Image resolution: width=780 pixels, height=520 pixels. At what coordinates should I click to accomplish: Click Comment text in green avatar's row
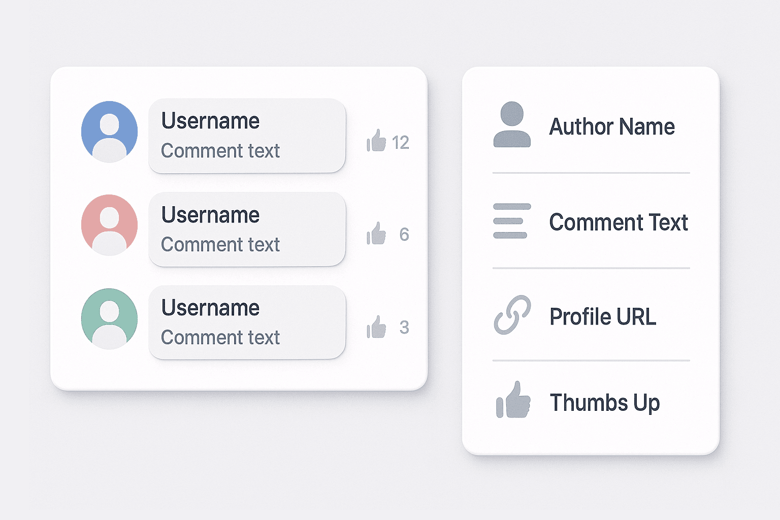(220, 338)
